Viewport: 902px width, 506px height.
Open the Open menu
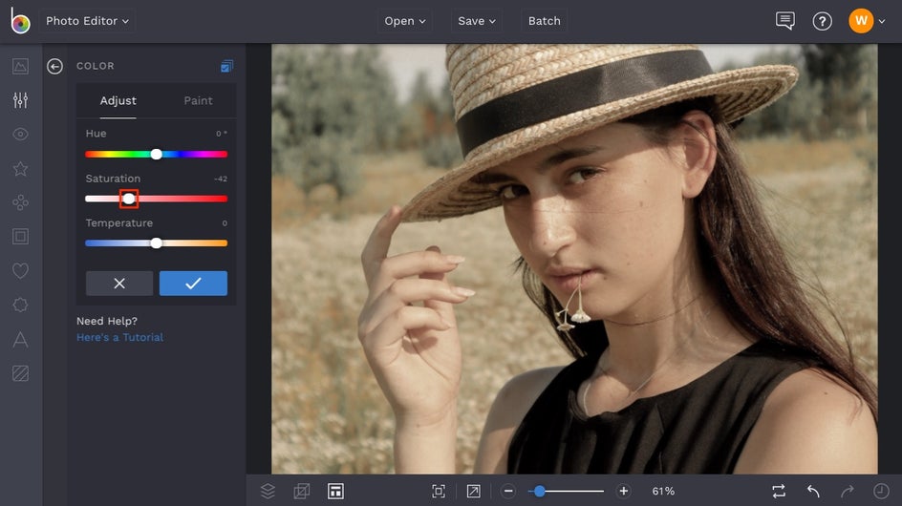(405, 21)
